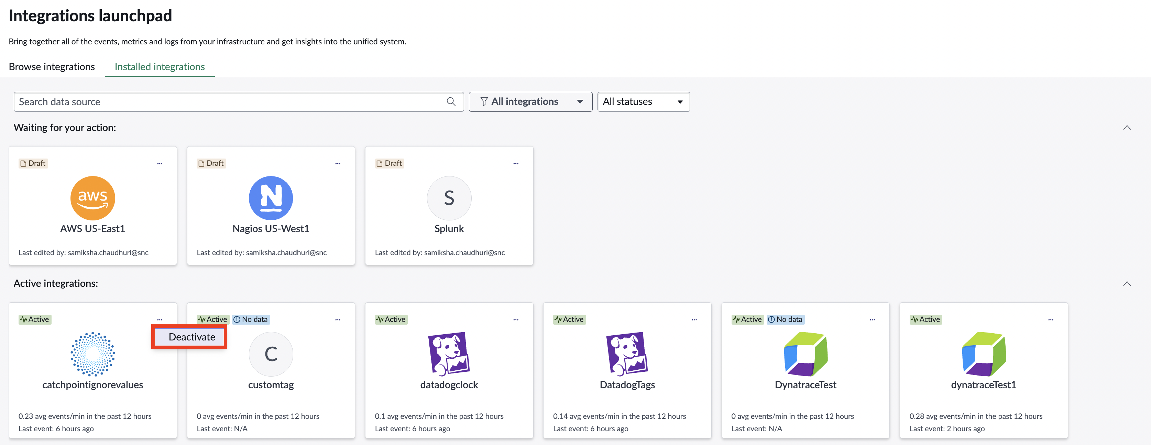Open the All statuses dropdown
The width and height of the screenshot is (1151, 445).
tap(644, 102)
